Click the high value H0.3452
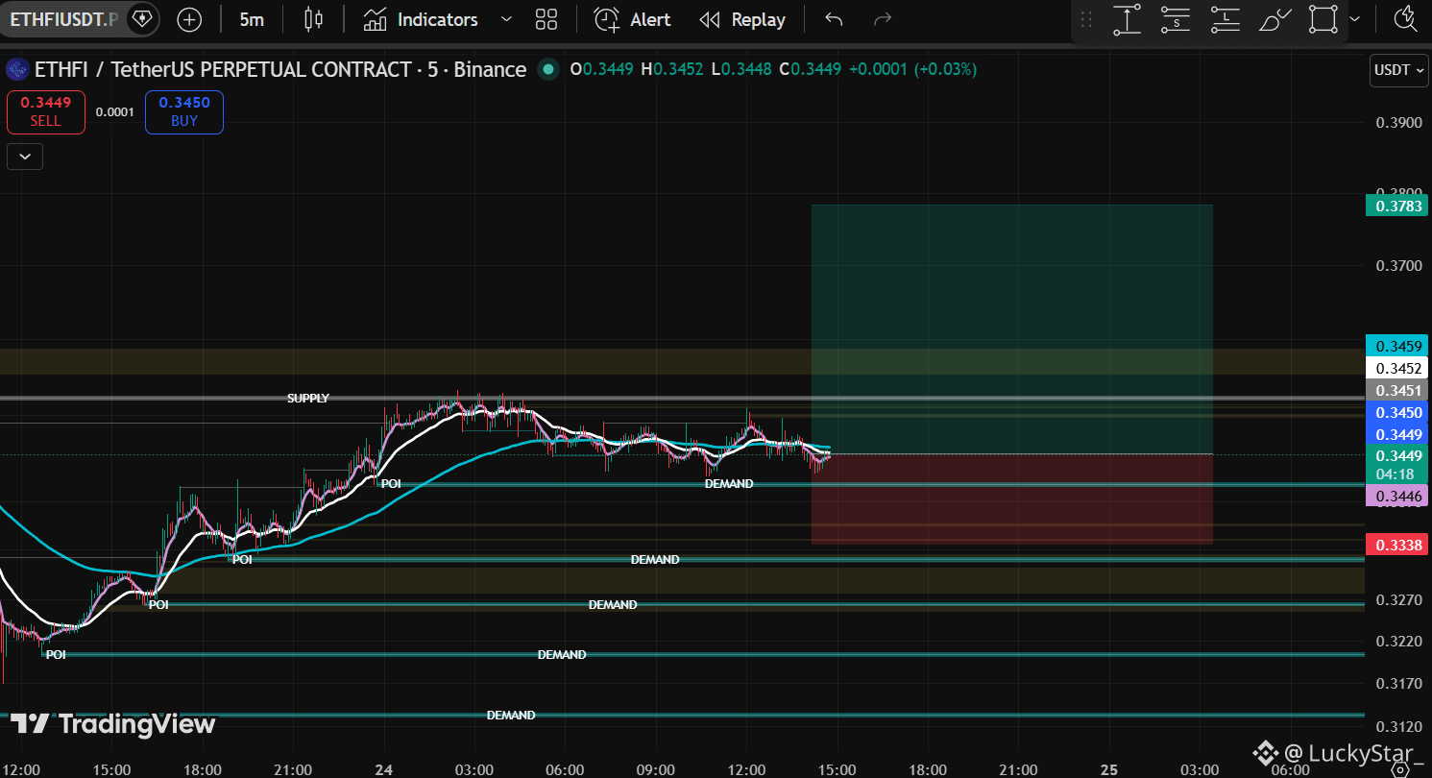 (672, 69)
